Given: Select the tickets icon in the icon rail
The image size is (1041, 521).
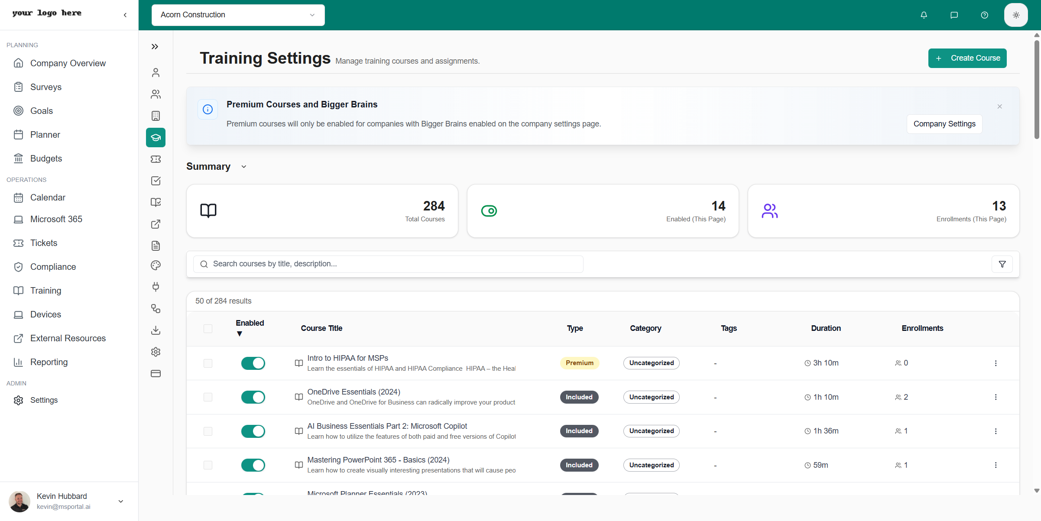Looking at the screenshot, I should coord(156,159).
